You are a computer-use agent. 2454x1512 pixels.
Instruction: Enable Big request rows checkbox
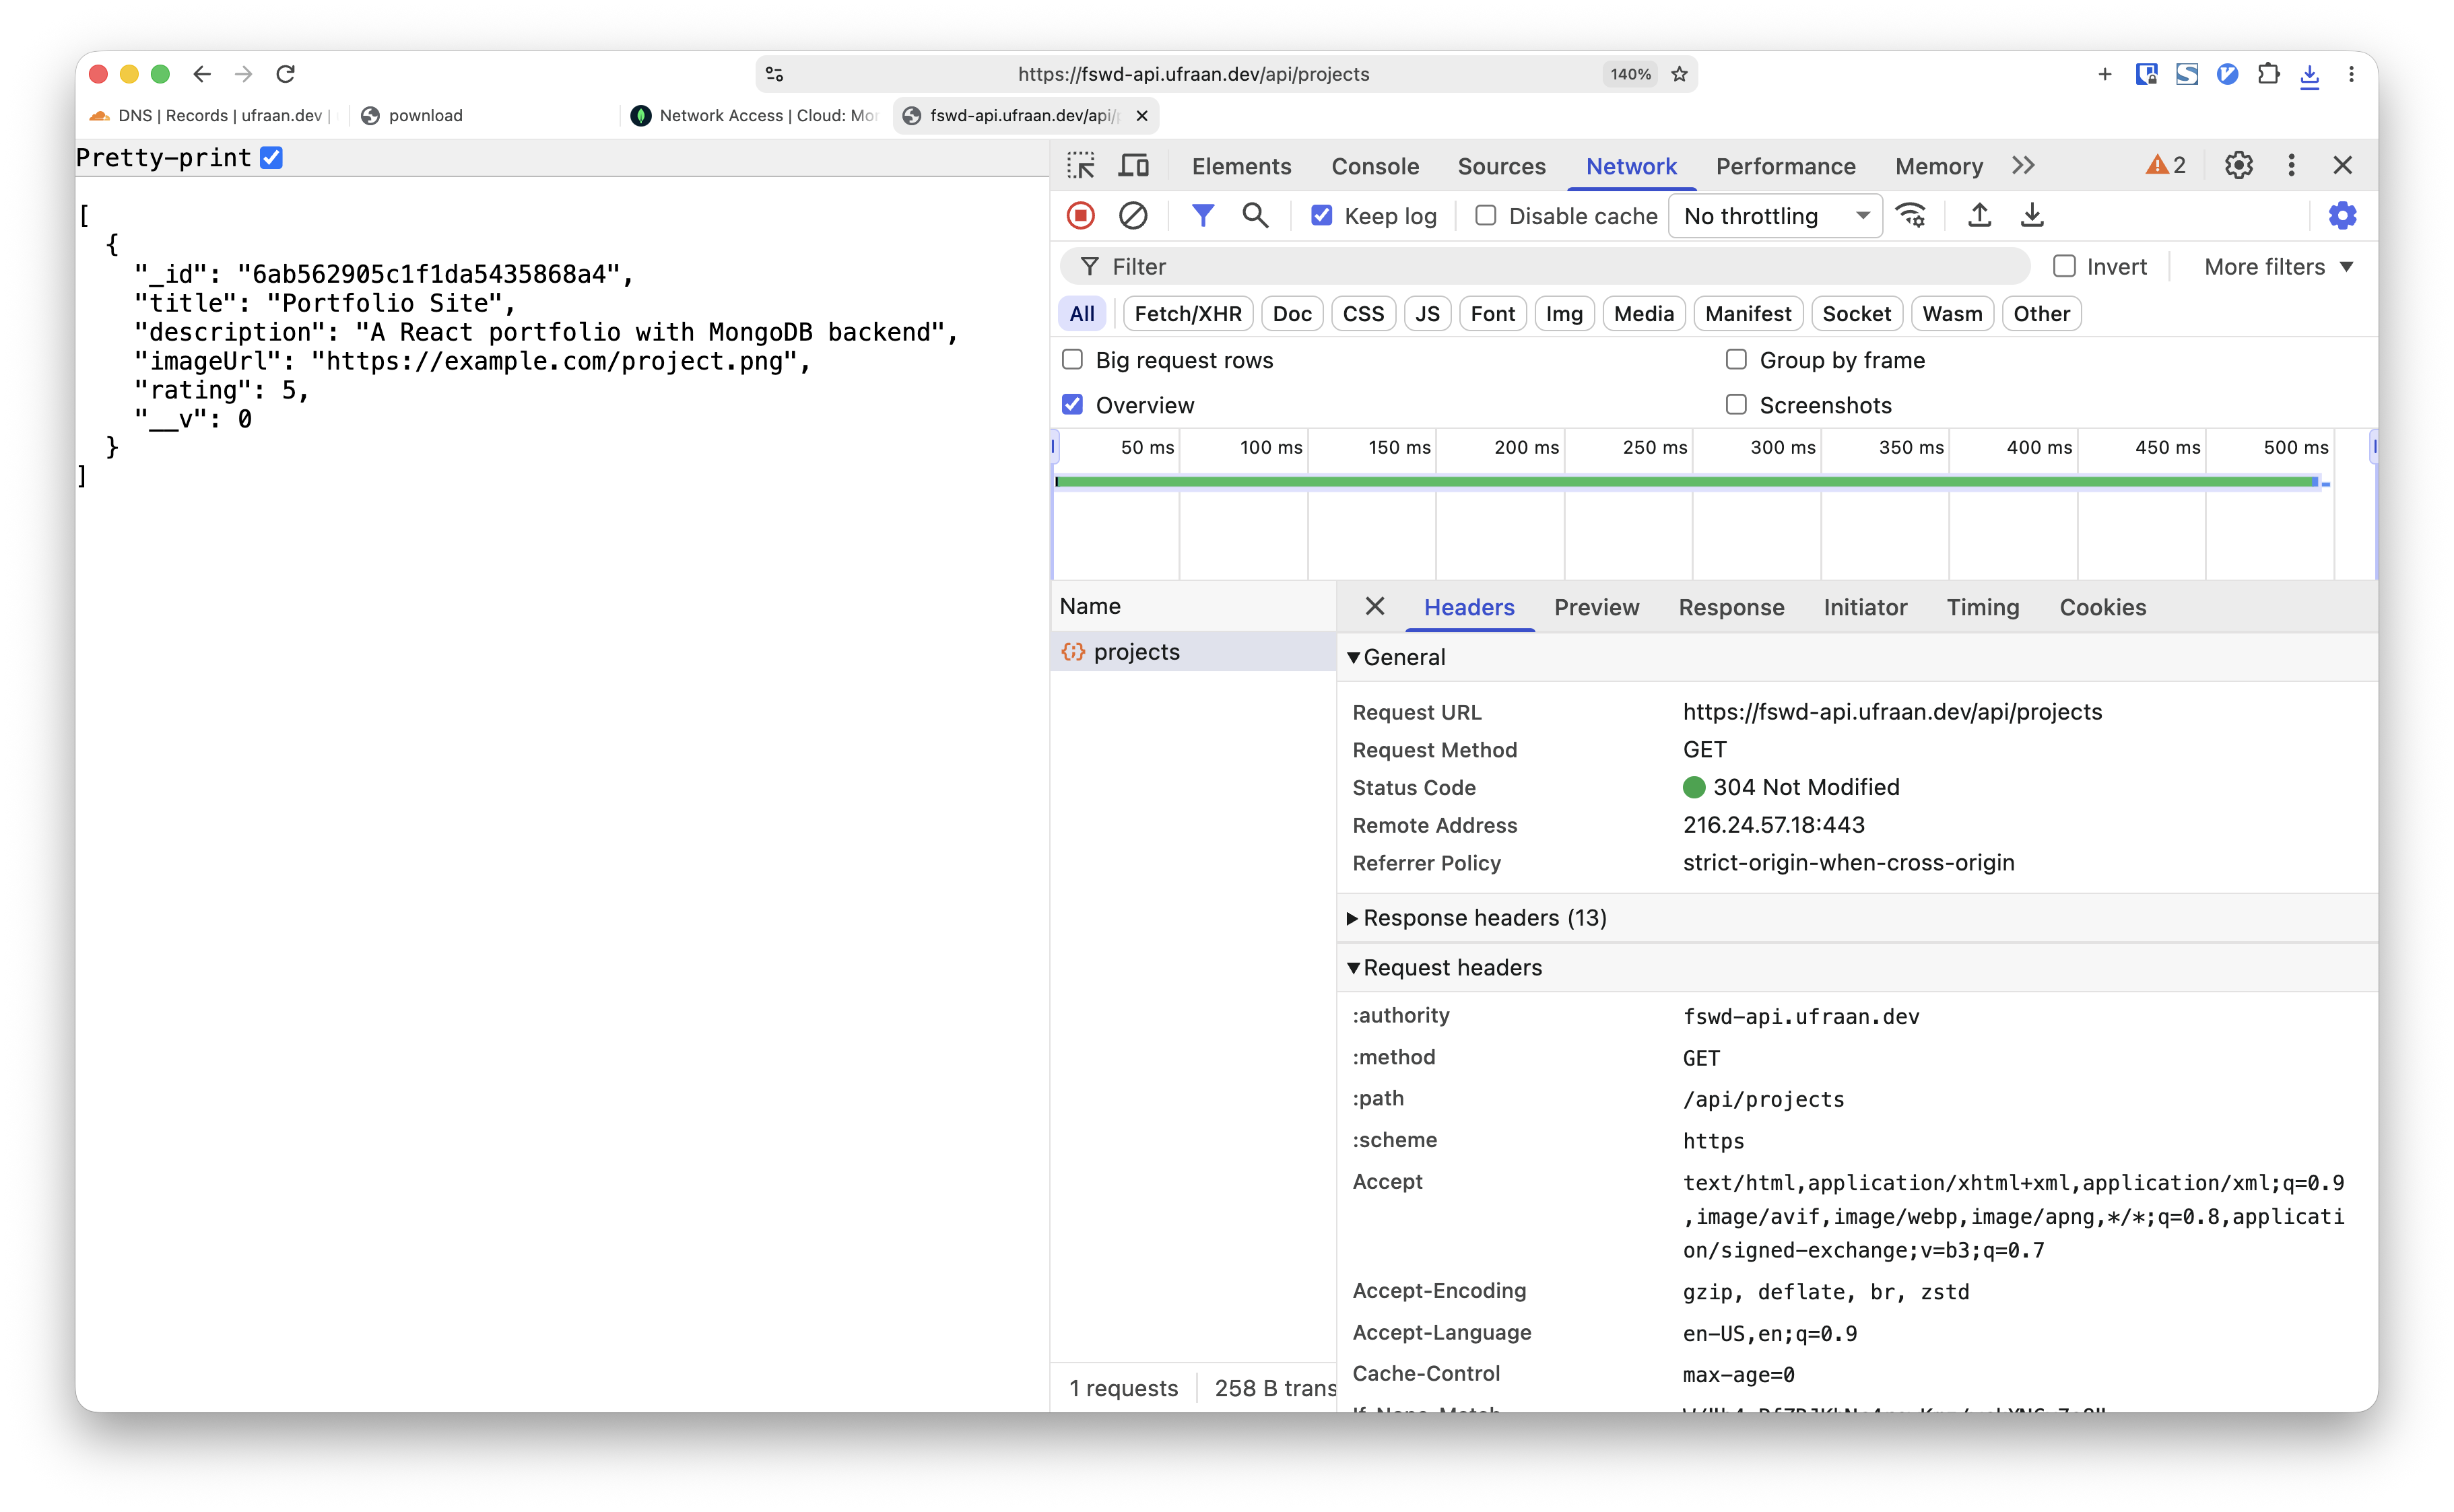click(1072, 359)
